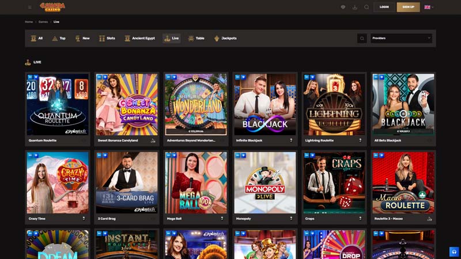Click the download app icon in the header
This screenshot has height=259, width=461.
[355, 7]
